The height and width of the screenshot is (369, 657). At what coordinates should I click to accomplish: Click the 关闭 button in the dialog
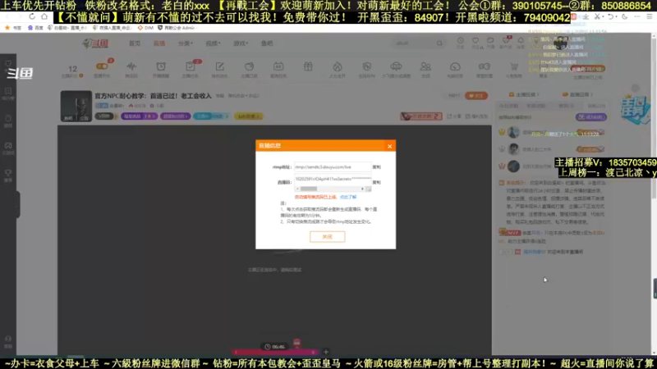327,237
